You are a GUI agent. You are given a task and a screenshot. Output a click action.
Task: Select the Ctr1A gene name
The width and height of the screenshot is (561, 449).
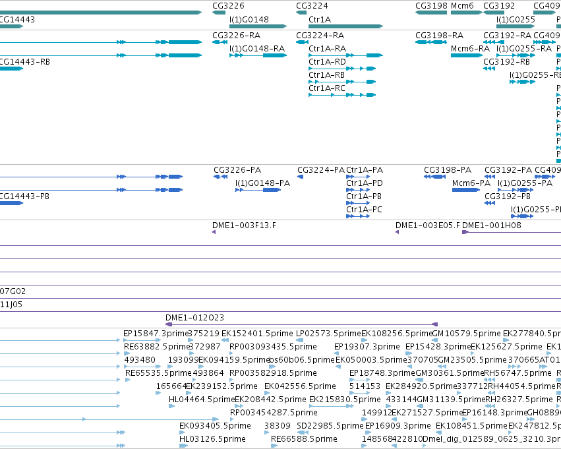point(320,19)
